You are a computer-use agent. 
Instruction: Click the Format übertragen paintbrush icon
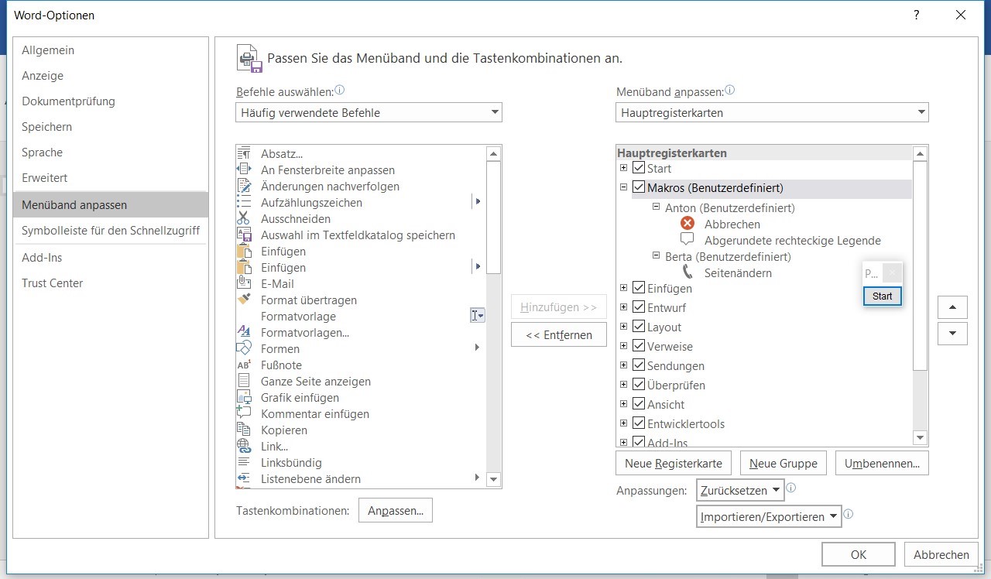pyautogui.click(x=244, y=300)
